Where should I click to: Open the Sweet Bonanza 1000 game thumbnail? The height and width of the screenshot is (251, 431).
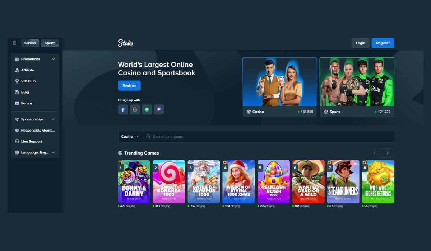tap(169, 182)
